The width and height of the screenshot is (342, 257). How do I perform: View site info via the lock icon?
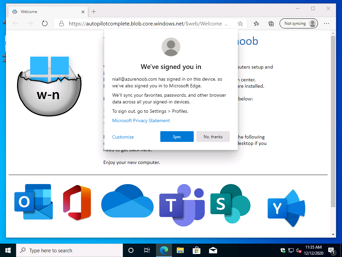point(61,23)
